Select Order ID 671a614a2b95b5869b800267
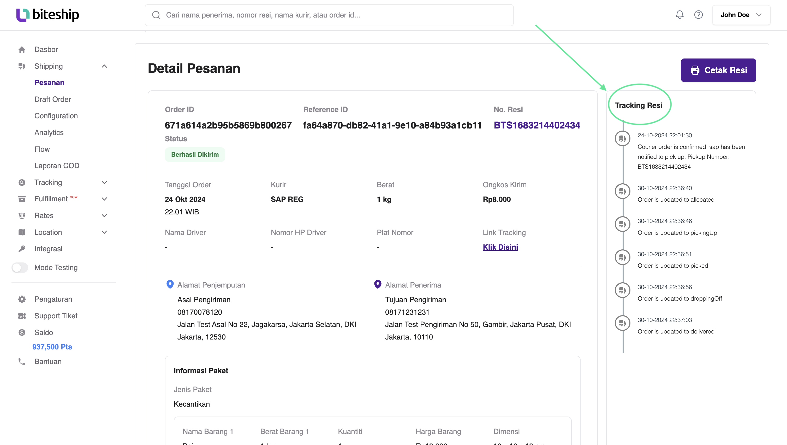787x445 pixels. [x=228, y=125]
